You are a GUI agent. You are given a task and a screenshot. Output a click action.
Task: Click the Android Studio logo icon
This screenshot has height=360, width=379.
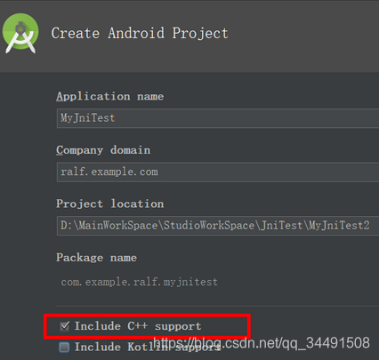point(20,33)
